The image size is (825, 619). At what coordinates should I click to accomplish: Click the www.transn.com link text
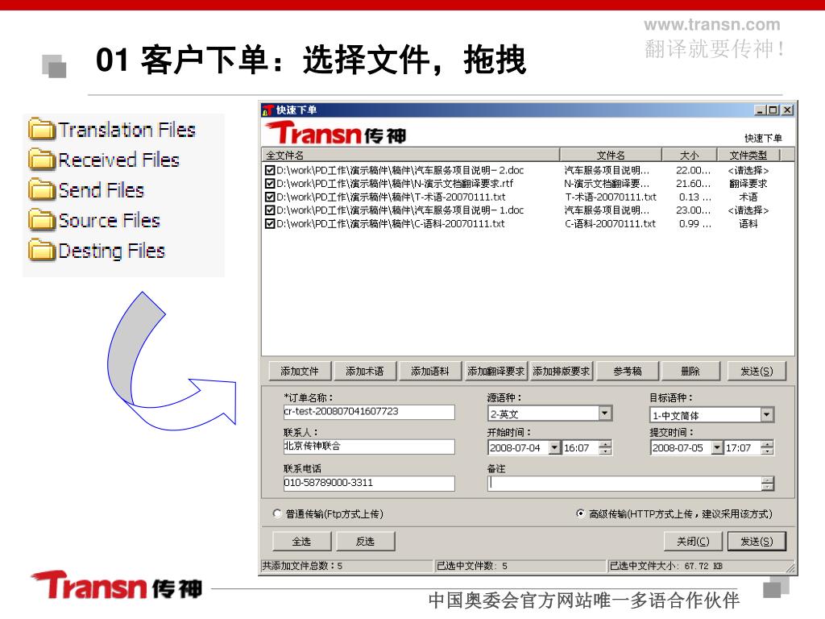[712, 25]
